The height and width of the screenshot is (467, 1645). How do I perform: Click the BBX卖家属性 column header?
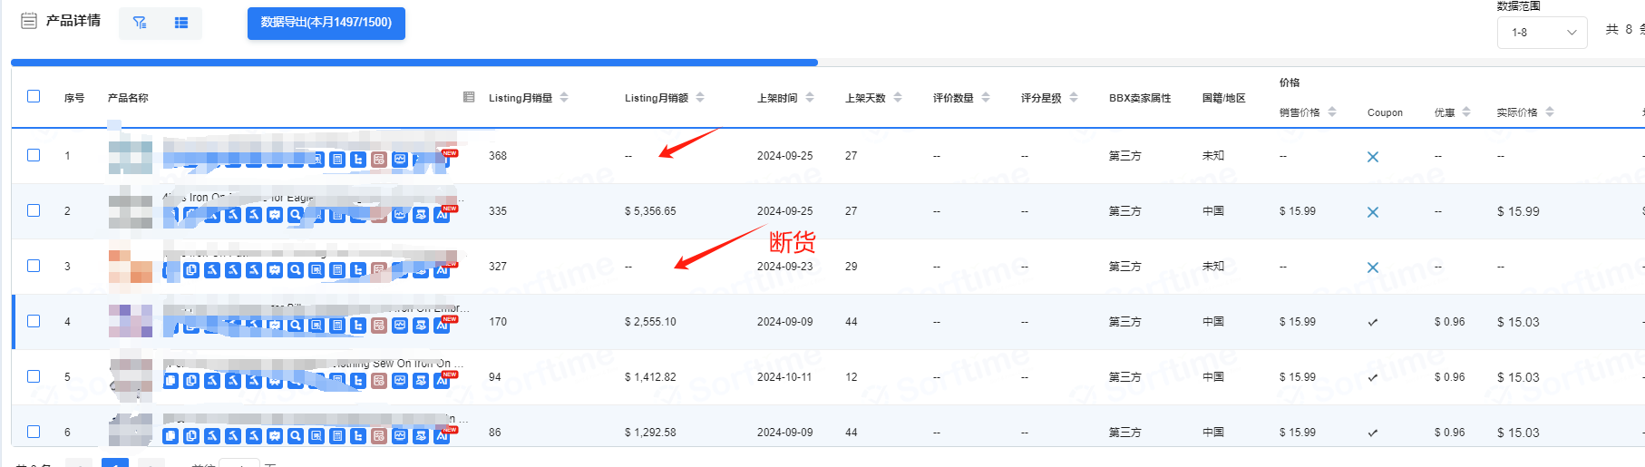1140,98
